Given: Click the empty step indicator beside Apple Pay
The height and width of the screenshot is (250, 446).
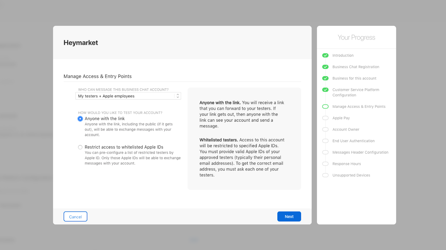Looking at the screenshot, I should (325, 118).
